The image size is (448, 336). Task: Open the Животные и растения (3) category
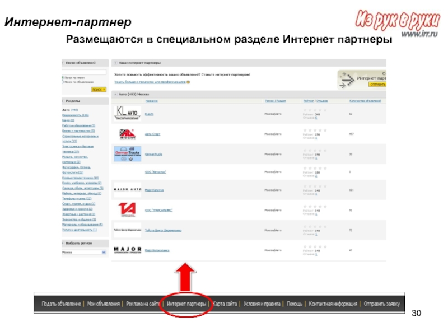coord(79,214)
